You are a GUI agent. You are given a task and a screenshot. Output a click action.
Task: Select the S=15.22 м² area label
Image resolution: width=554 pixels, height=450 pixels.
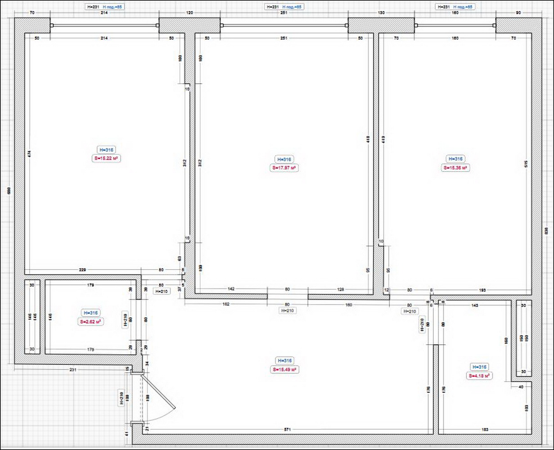click(x=107, y=158)
